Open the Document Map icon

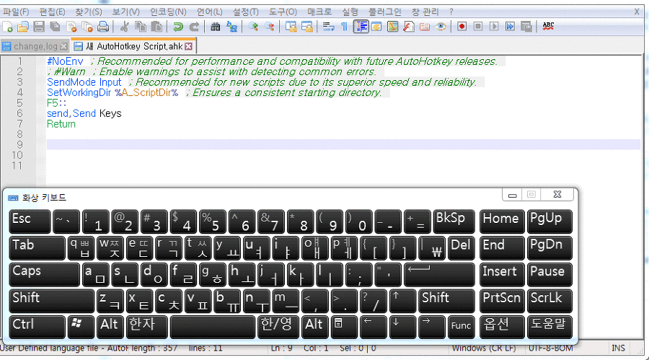click(x=393, y=27)
